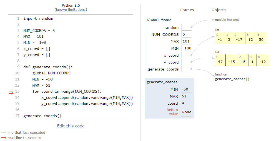The height and width of the screenshot is (141, 279).
Task: Click the Global frame heading
Action: [x=159, y=20]
